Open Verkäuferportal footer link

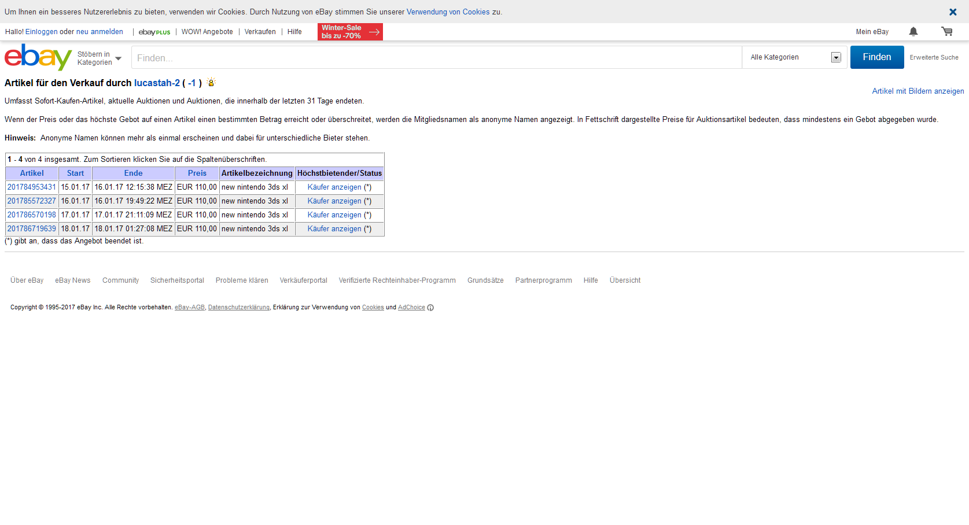(x=304, y=280)
